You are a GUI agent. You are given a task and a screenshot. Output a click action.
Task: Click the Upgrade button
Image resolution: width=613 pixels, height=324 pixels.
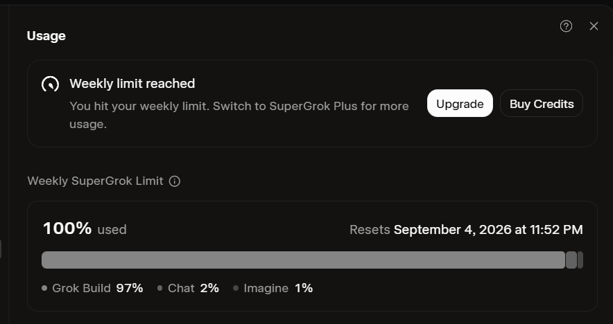(x=460, y=103)
